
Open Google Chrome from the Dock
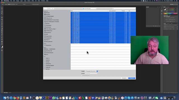click(x=14, y=98)
